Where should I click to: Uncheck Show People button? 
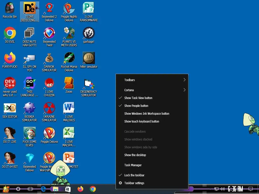coord(152,106)
